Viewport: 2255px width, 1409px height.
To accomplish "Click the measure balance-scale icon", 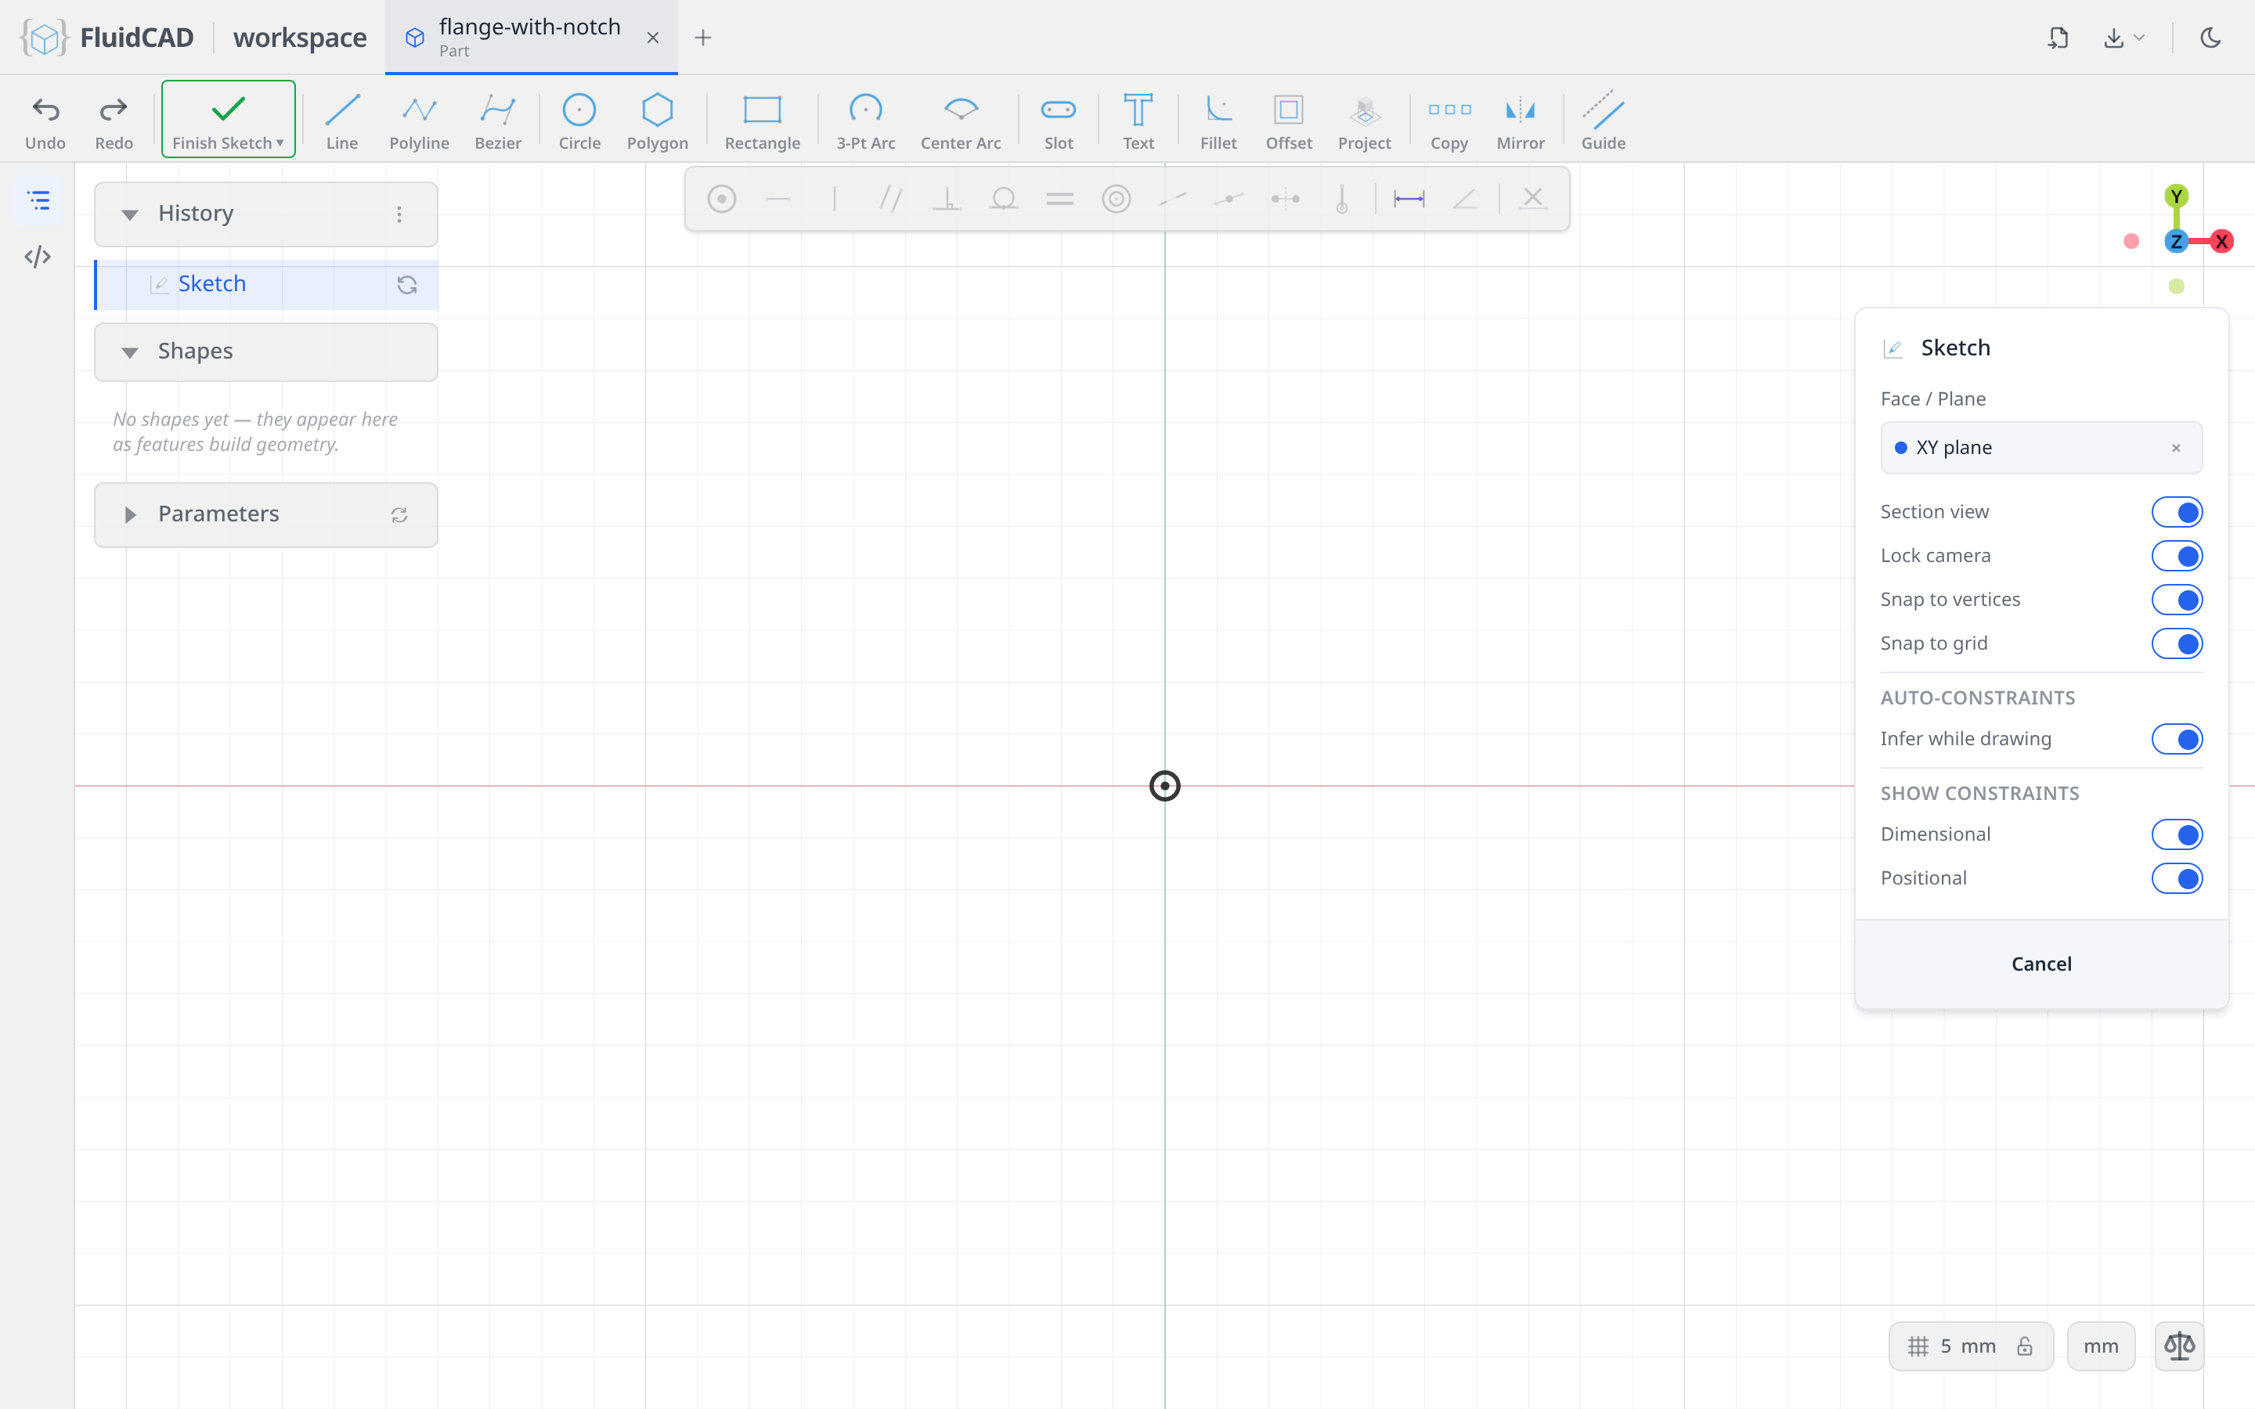I will click(2178, 1346).
